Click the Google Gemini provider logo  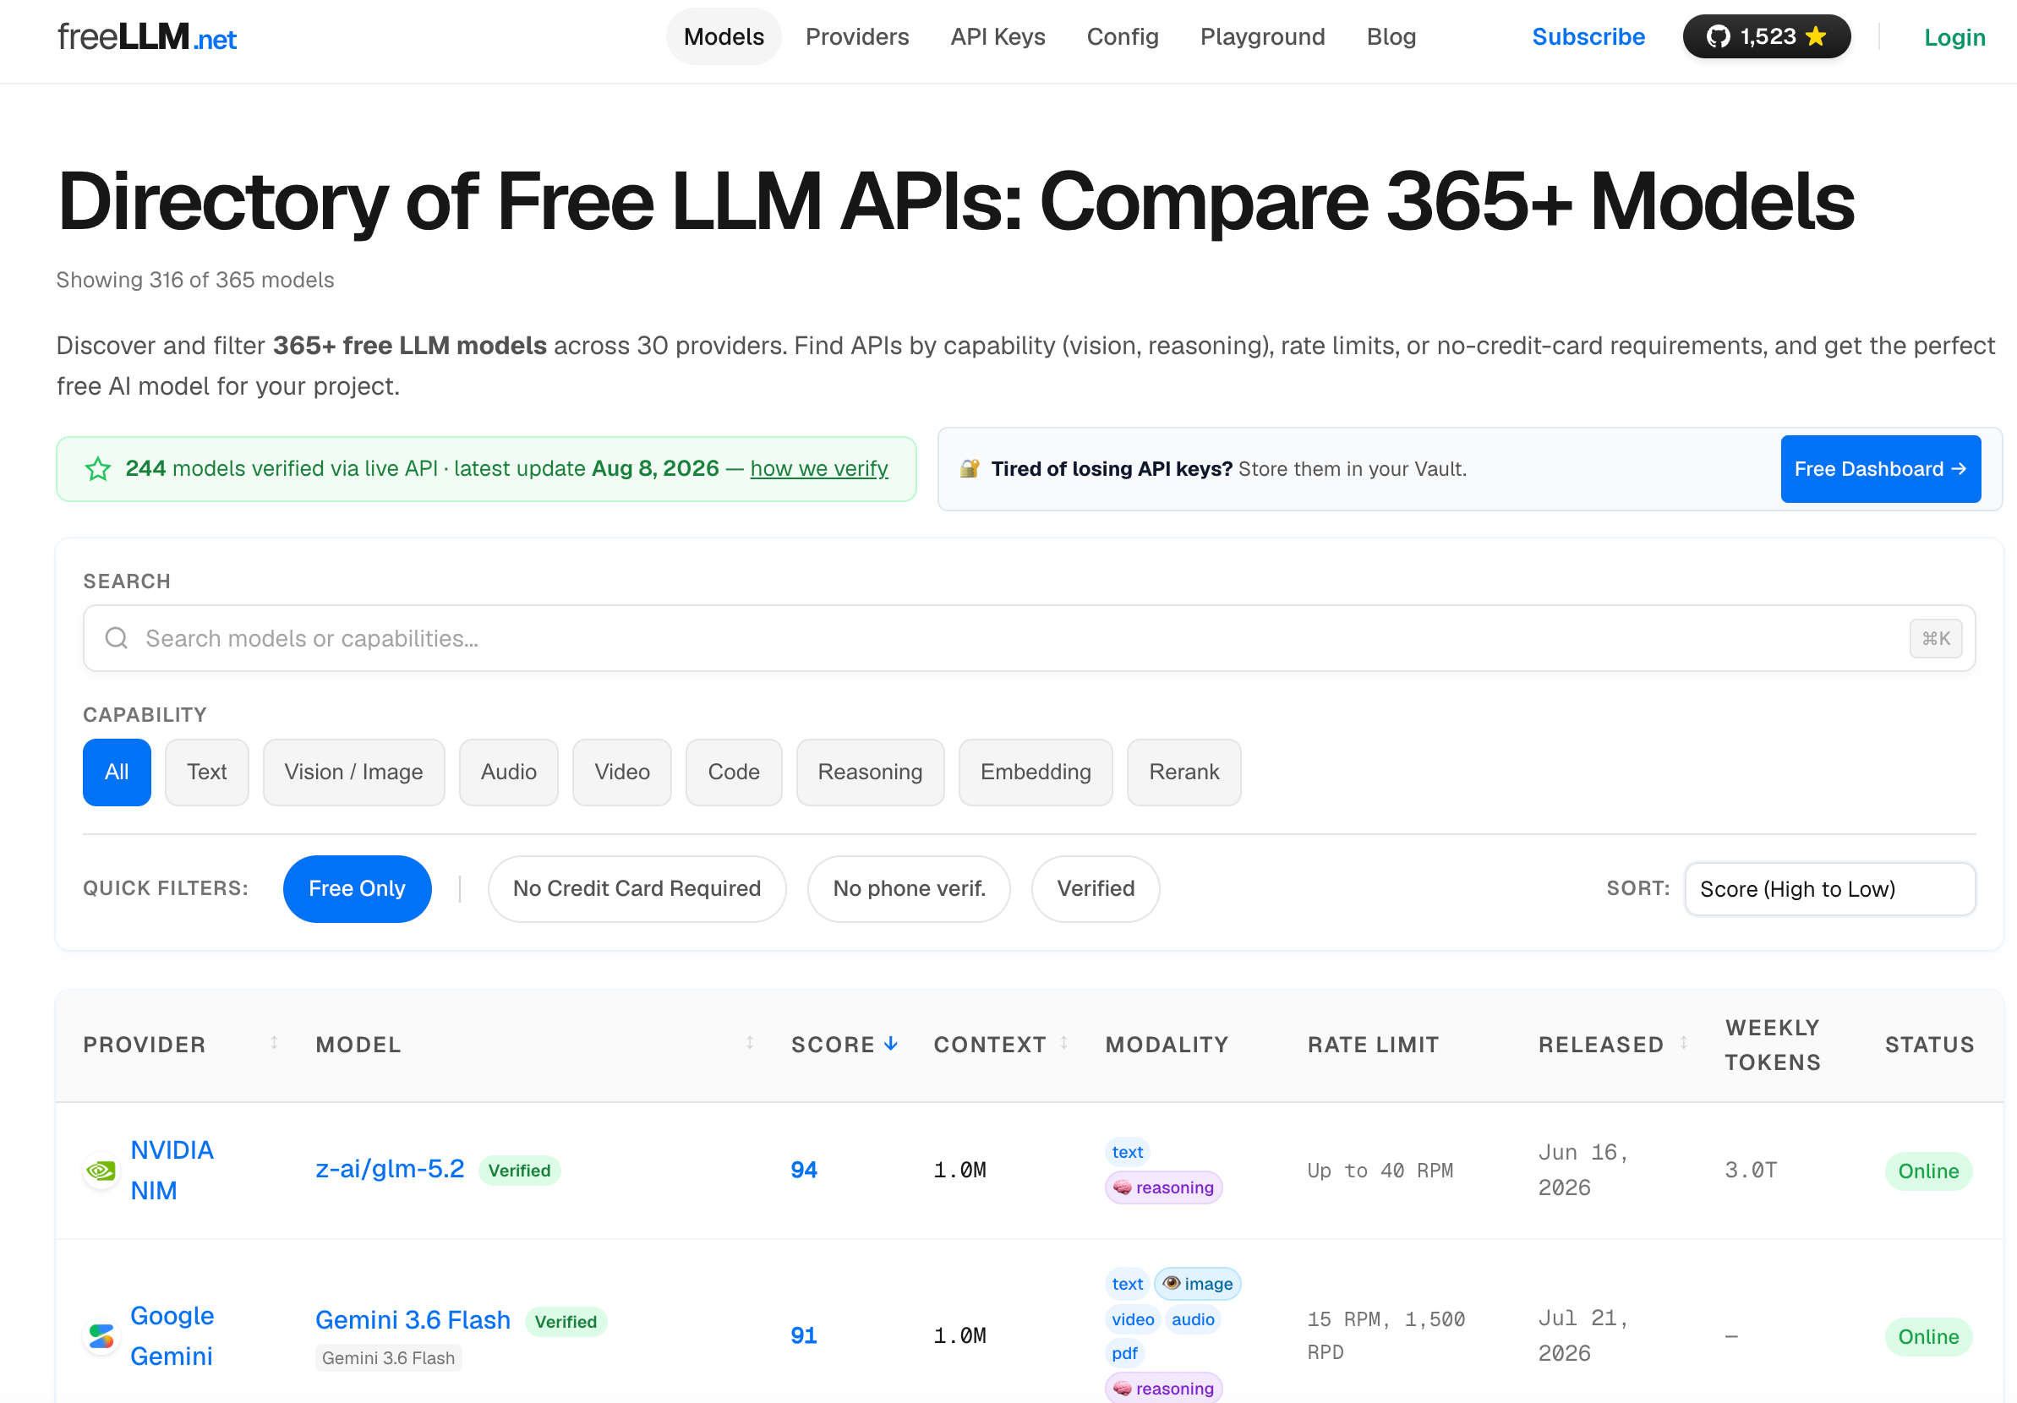[x=101, y=1336]
